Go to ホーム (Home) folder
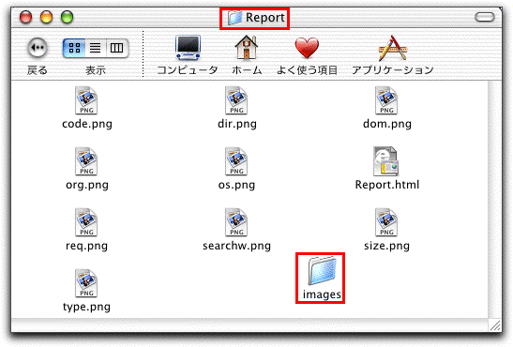Viewport: 513px width, 347px height. 247,48
